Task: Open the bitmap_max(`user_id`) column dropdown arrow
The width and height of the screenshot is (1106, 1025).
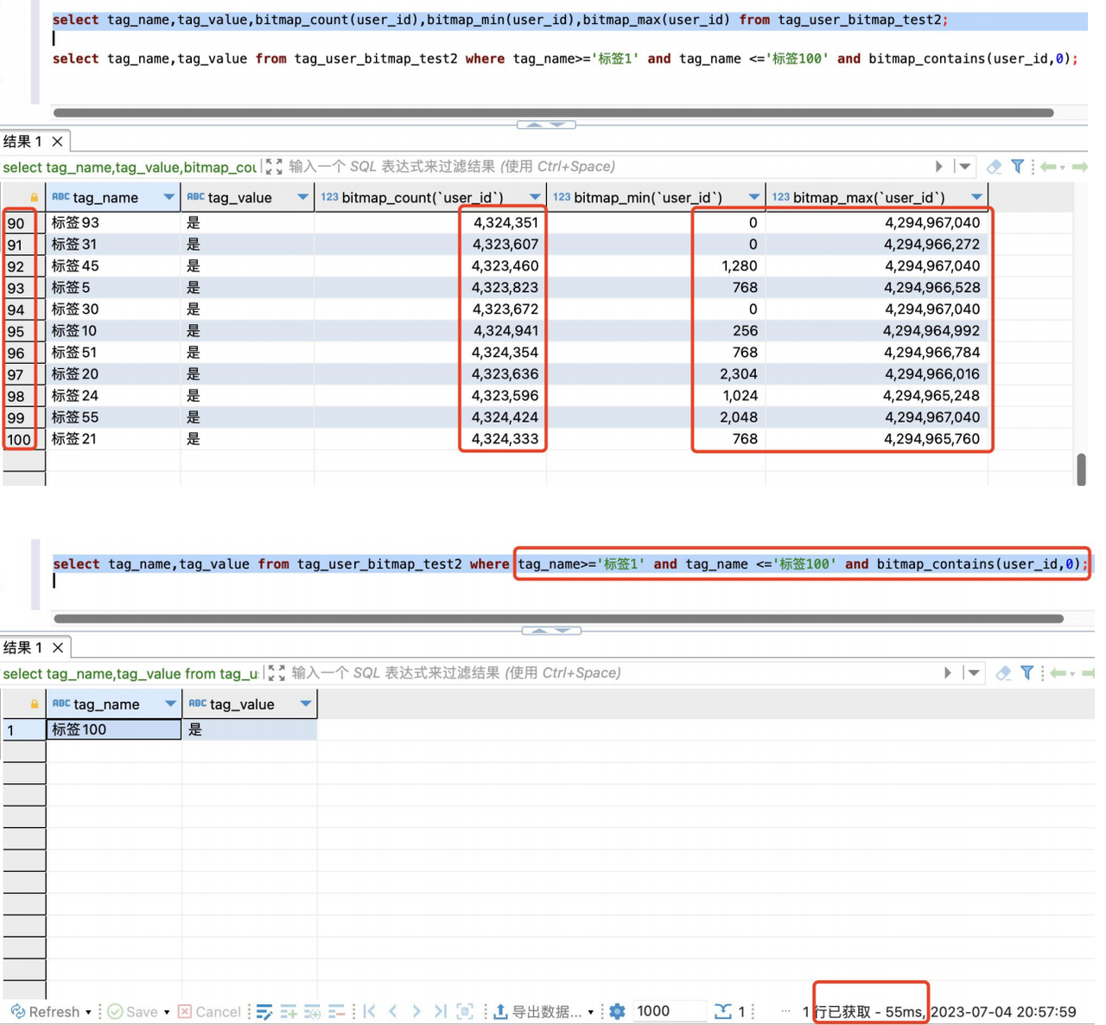Action: pyautogui.click(x=976, y=198)
